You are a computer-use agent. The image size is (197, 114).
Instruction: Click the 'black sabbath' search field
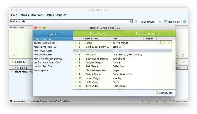pyautogui.click(x=69, y=22)
